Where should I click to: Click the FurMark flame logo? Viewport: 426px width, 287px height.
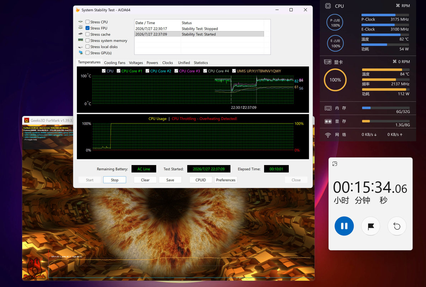coord(34,268)
